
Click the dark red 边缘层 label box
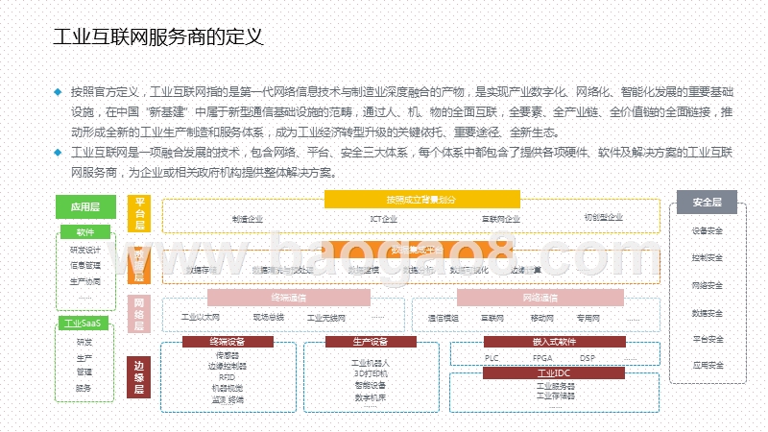(x=139, y=377)
